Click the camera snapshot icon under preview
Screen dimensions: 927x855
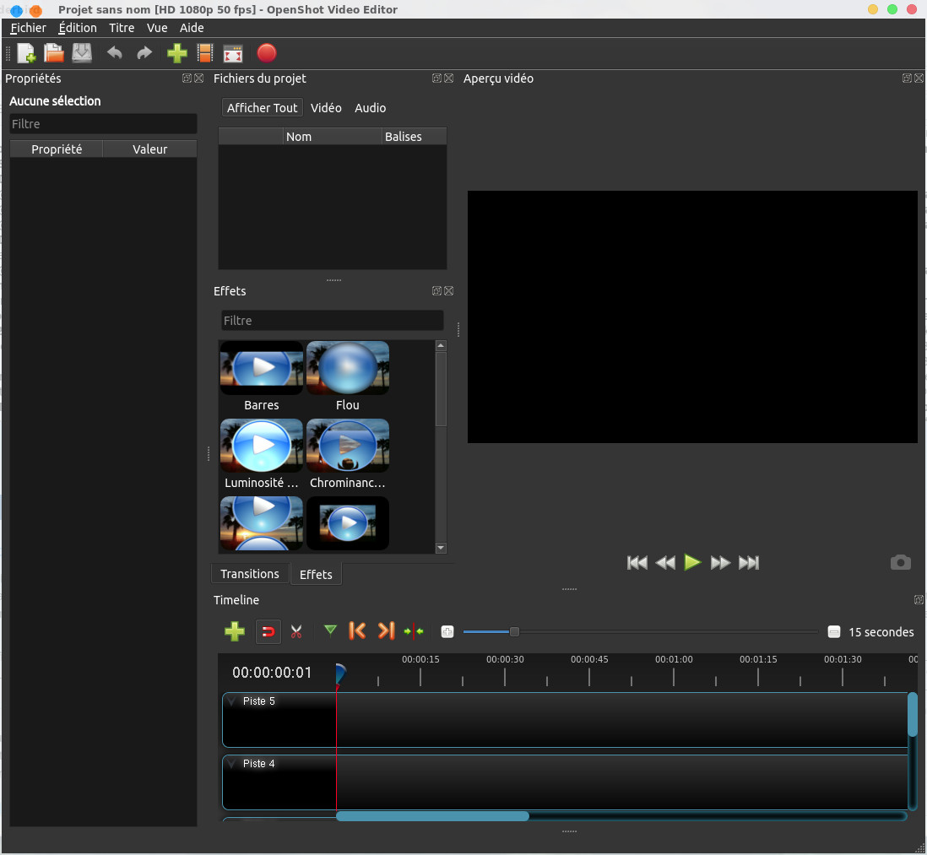click(901, 562)
